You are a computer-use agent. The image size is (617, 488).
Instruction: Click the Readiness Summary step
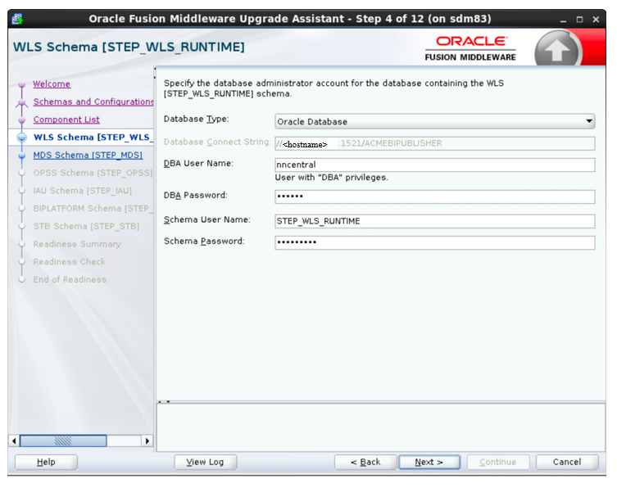coord(77,244)
